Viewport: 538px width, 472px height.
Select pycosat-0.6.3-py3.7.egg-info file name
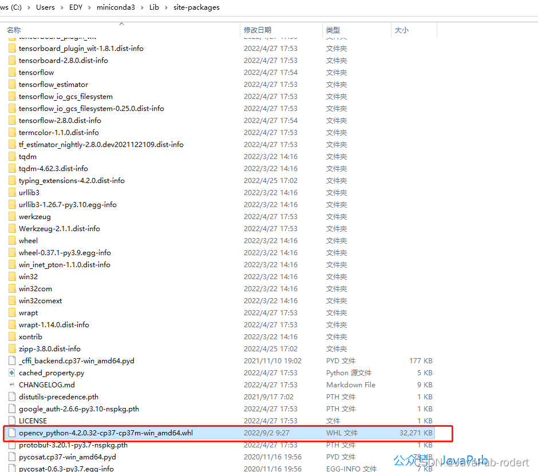coord(66,468)
